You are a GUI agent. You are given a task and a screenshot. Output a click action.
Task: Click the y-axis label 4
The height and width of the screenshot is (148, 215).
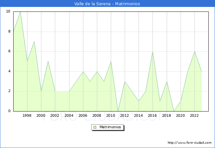click(x=9, y=71)
